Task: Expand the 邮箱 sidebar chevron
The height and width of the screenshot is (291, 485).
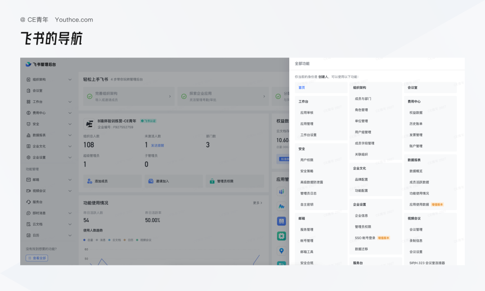Action: pyautogui.click(x=70, y=180)
